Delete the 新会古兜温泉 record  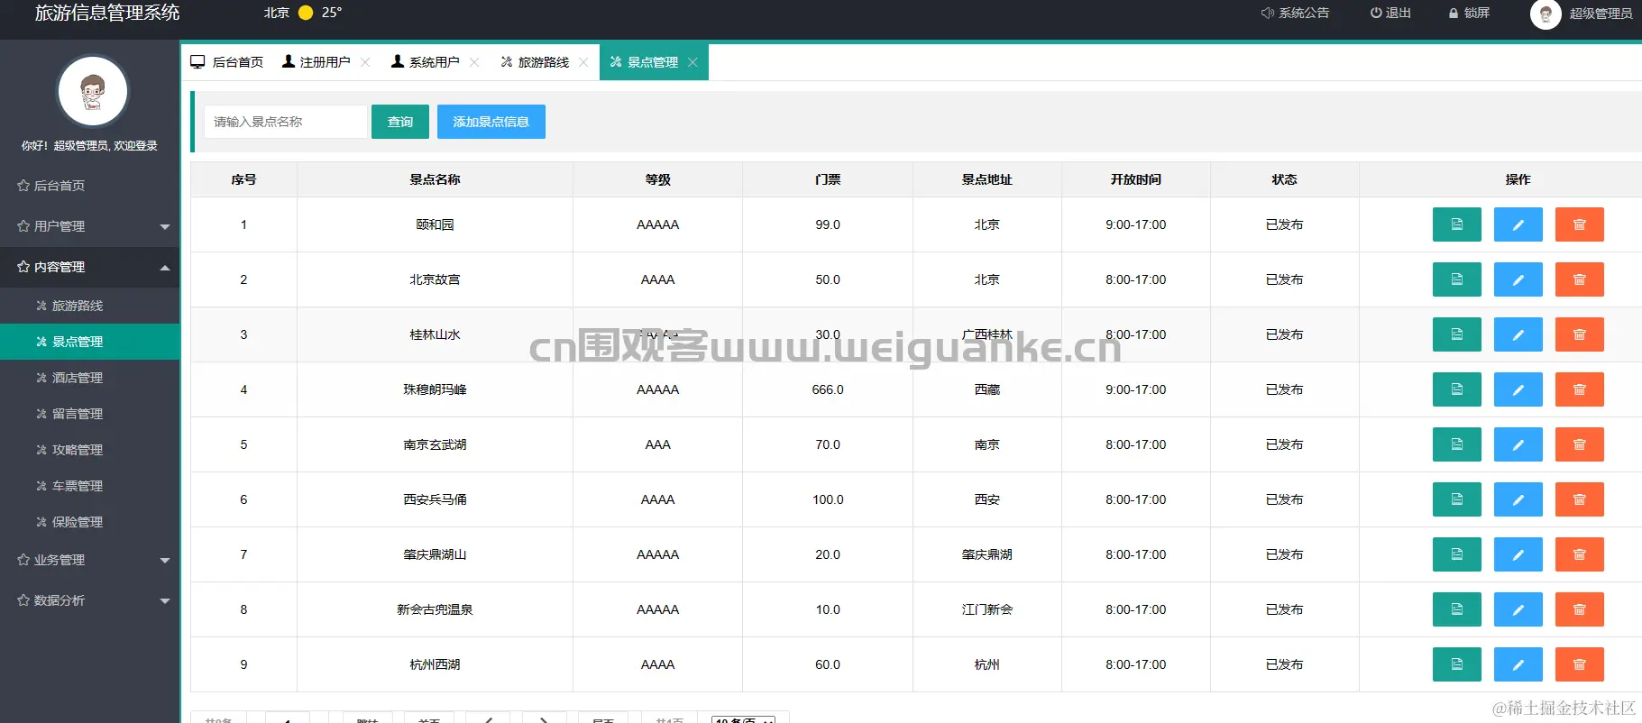point(1579,609)
